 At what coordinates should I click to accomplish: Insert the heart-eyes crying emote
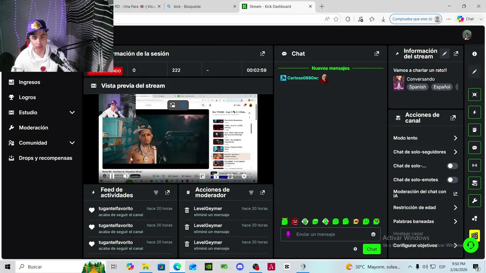tap(376, 221)
